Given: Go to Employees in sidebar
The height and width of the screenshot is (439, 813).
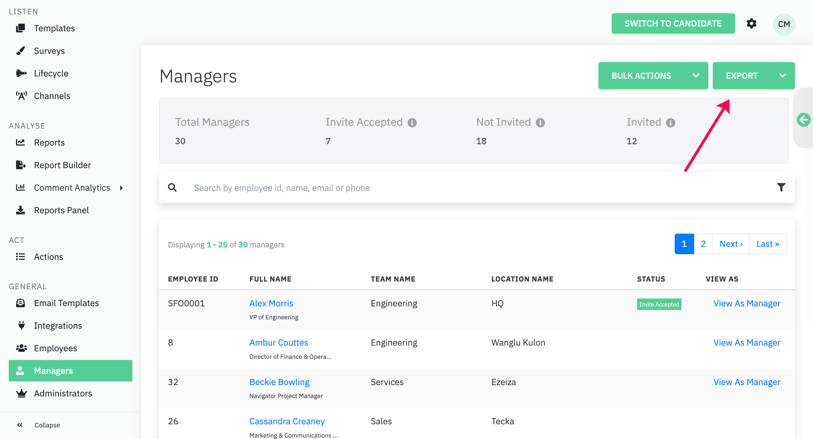Looking at the screenshot, I should (55, 348).
